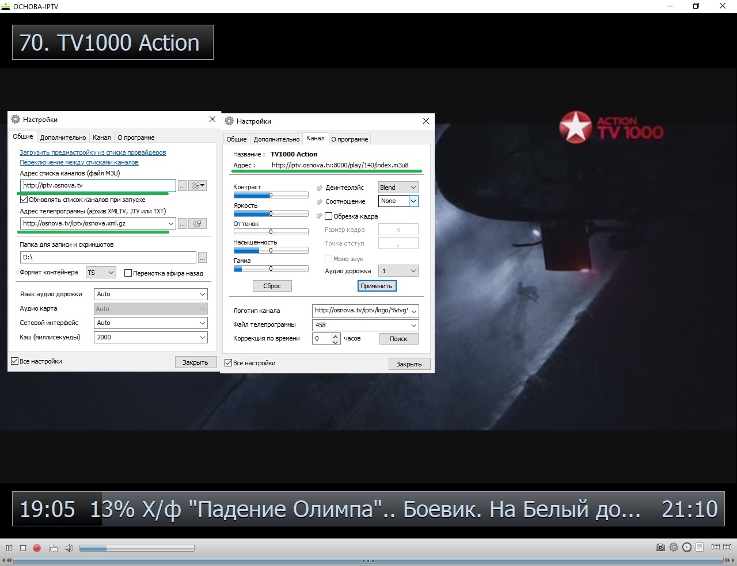Mute audio via the speaker icon
Image resolution: width=737 pixels, height=566 pixels.
(x=69, y=548)
